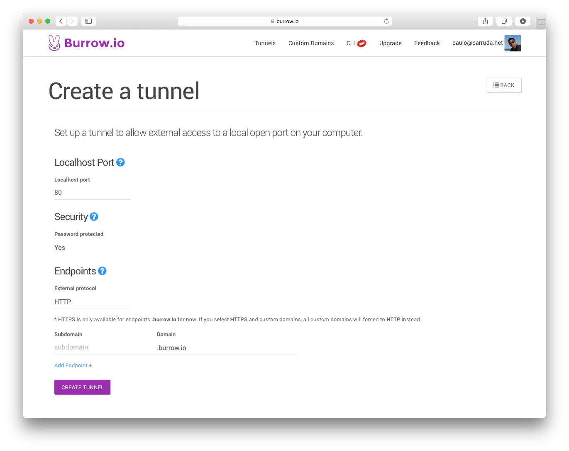Click the Security section help icon

(x=94, y=217)
